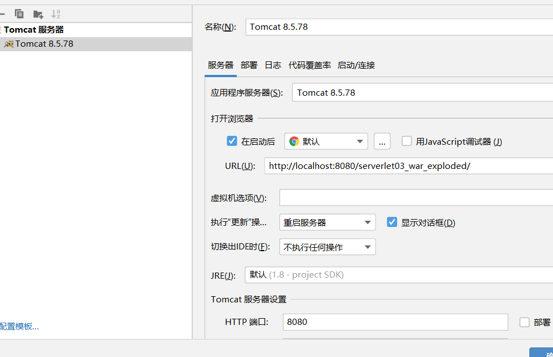Click the HTTP 端口 field showing 8080
The width and height of the screenshot is (553, 357).
[x=395, y=322]
